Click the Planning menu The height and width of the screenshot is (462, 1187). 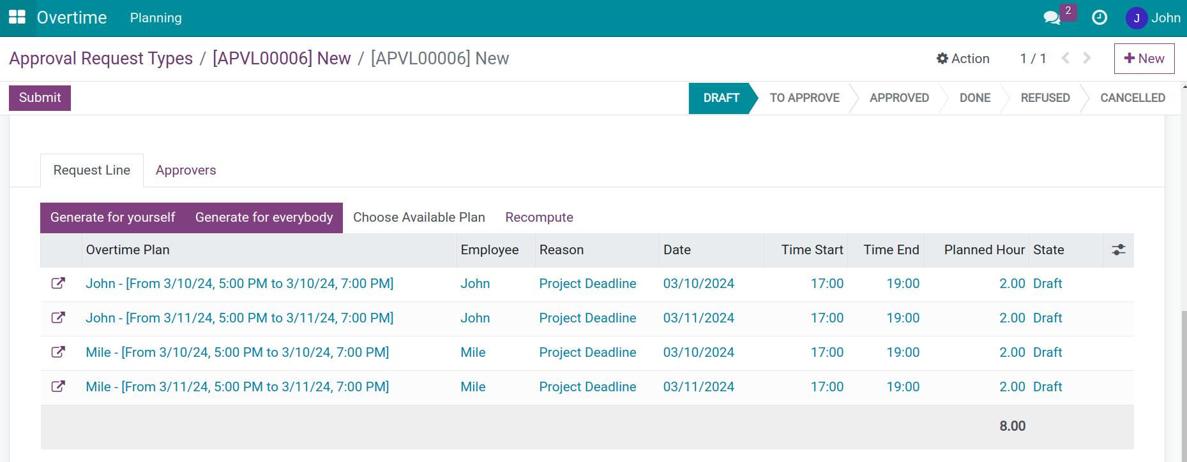point(156,18)
